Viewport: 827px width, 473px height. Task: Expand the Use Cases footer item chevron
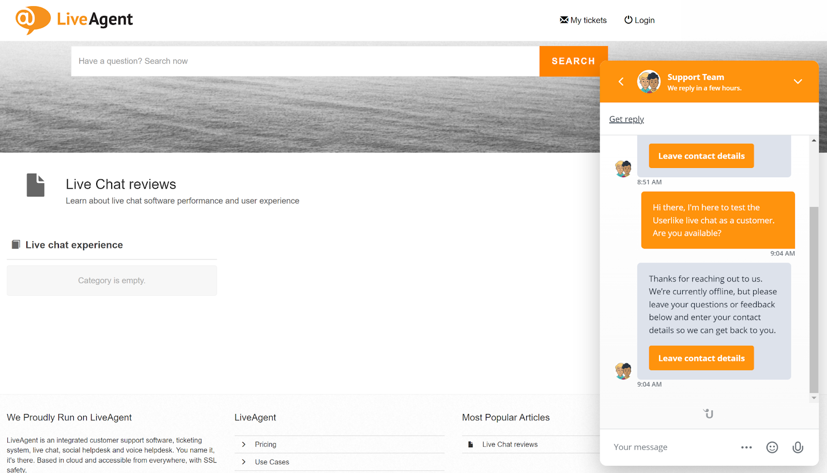244,462
